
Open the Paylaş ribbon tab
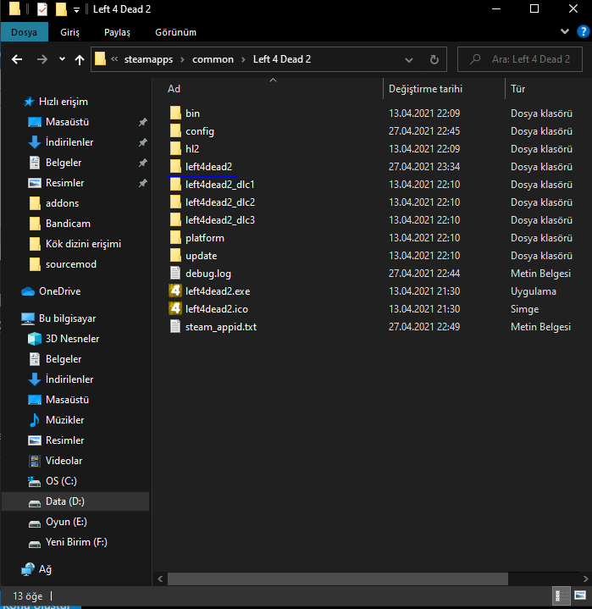(x=117, y=32)
